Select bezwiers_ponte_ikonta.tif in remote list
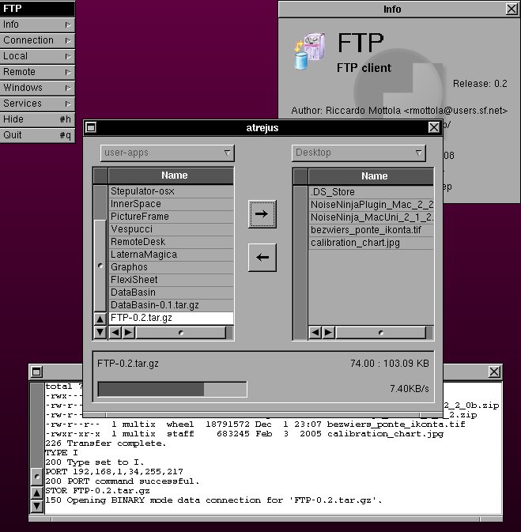Viewport: 521px width, 532px height. pos(371,230)
